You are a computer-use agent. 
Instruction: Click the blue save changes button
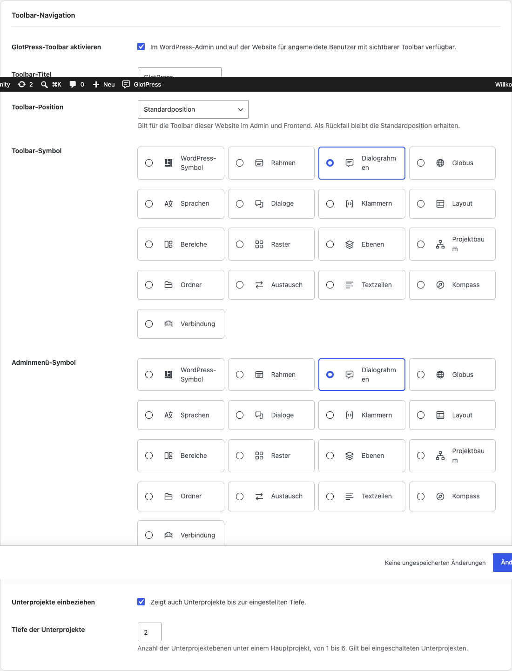pos(503,563)
